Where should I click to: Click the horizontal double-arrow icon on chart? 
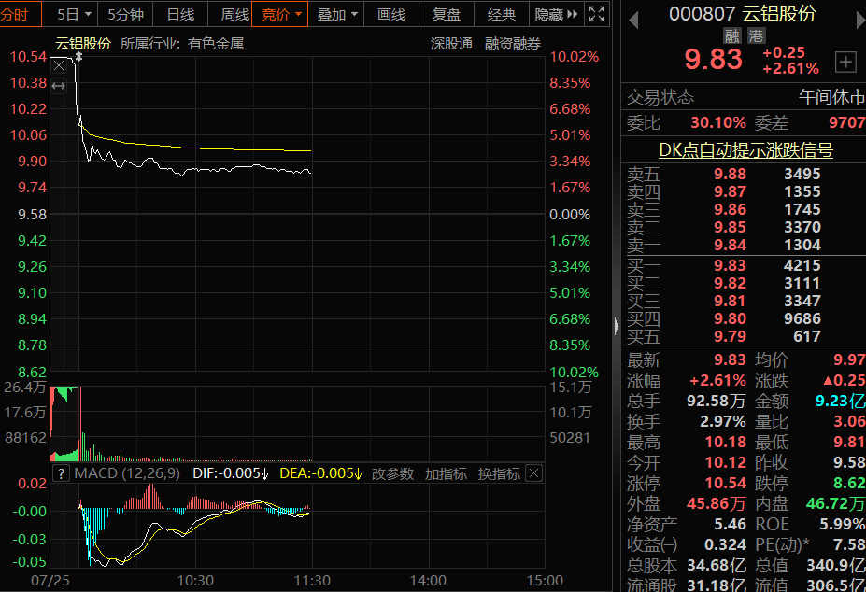coord(58,86)
